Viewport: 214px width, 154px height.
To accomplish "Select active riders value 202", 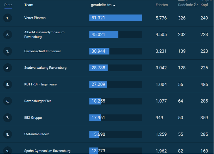I will (182, 34).
